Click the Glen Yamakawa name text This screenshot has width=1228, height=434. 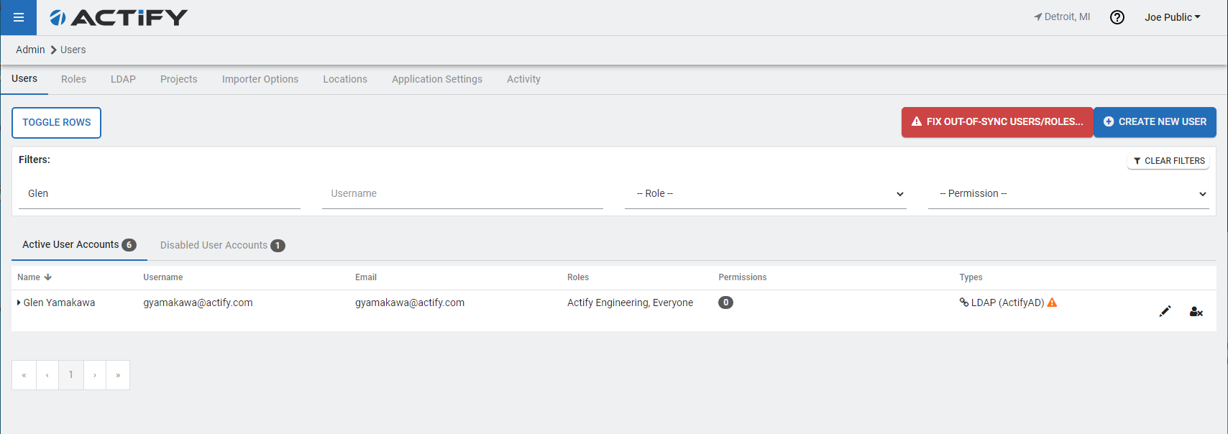(x=59, y=303)
